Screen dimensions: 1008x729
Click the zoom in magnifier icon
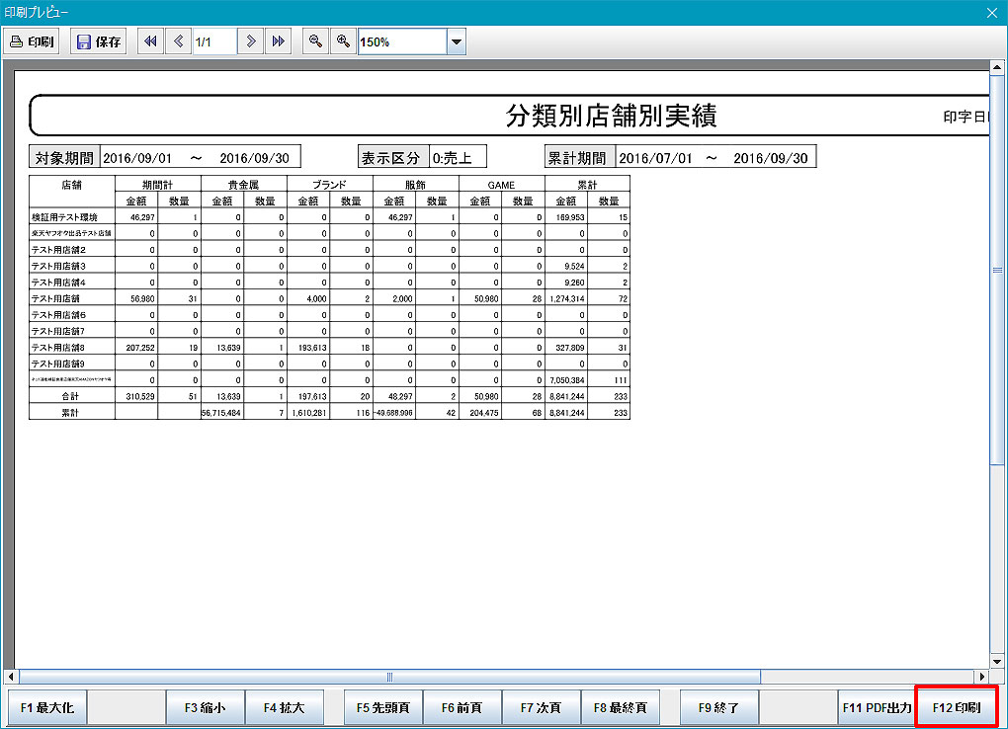pyautogui.click(x=343, y=41)
